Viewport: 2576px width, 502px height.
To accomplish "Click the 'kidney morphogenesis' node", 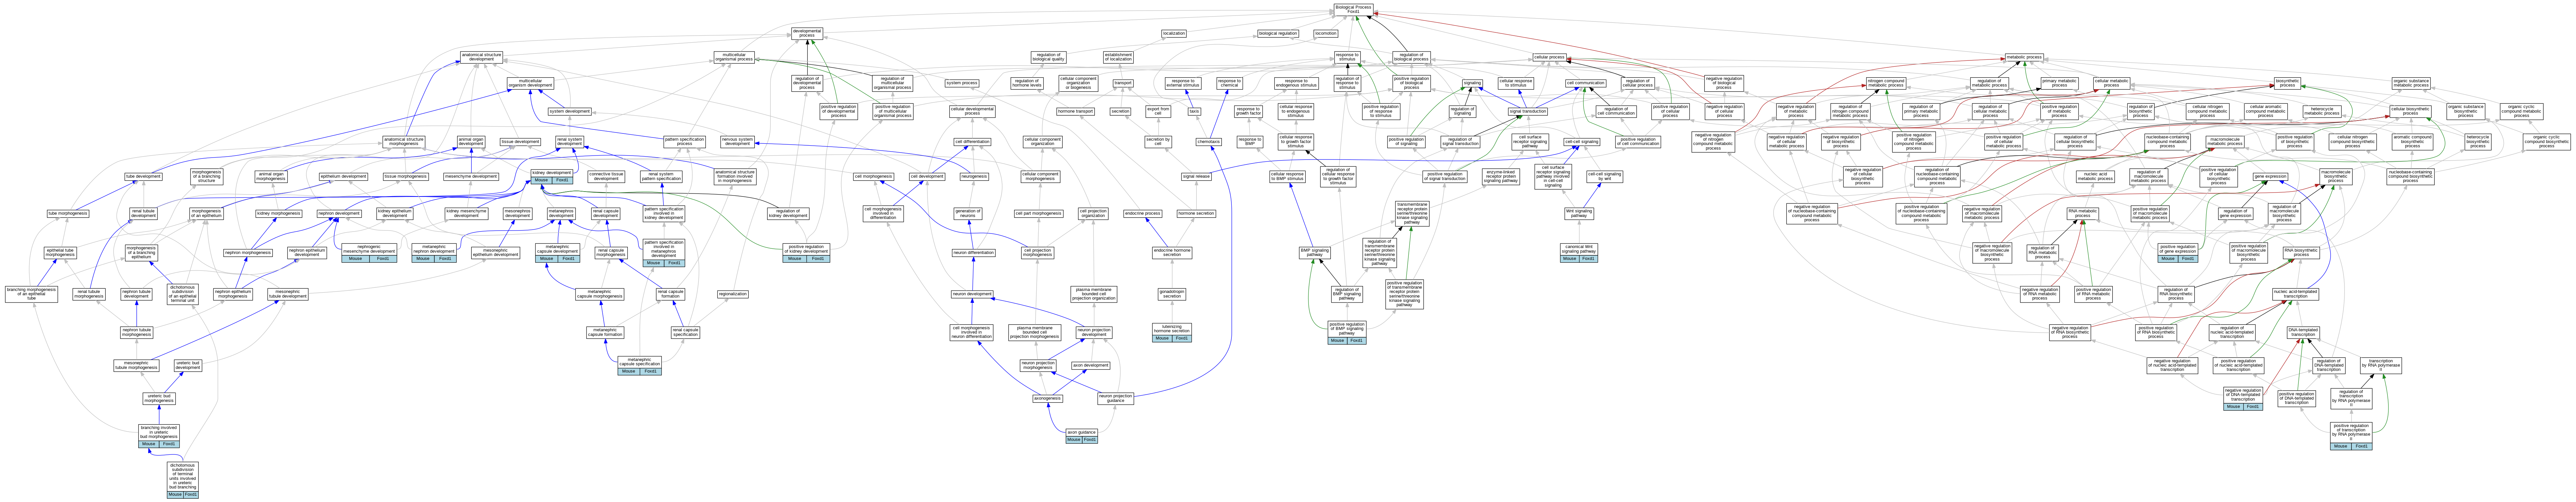I will (x=279, y=214).
